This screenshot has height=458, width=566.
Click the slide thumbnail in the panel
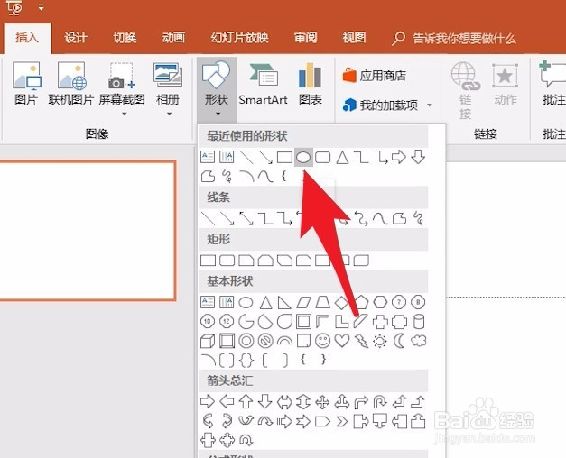pos(88,231)
